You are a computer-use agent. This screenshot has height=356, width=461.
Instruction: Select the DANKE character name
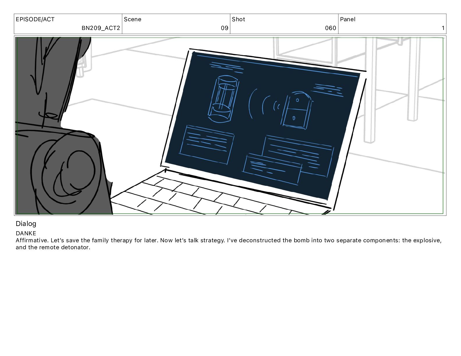pos(26,233)
